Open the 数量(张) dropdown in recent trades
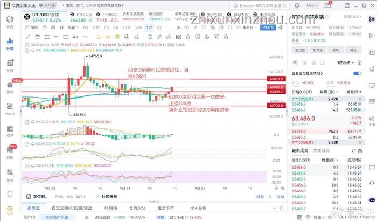Image resolution: width=377 pixels, height=221 pixels. [330, 160]
